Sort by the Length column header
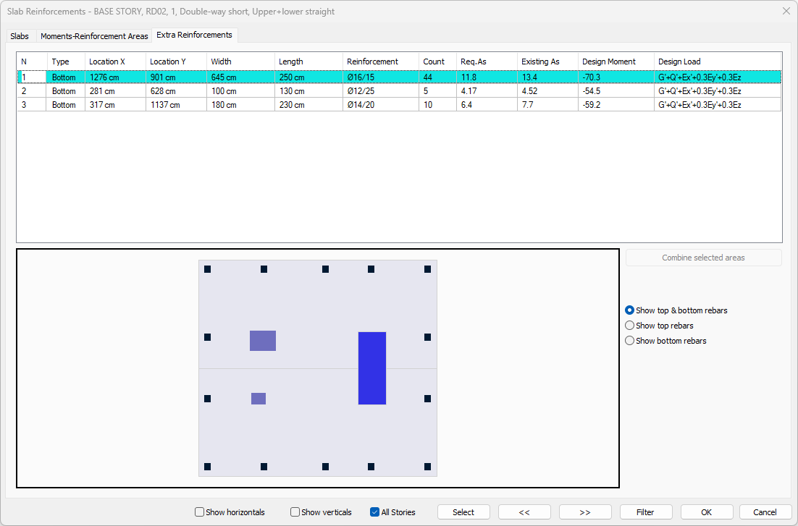This screenshot has height=526, width=798. (308, 61)
